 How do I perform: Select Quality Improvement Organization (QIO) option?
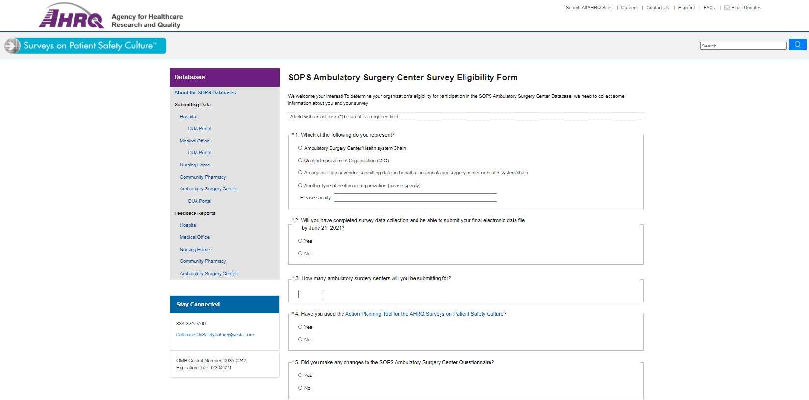[300, 160]
